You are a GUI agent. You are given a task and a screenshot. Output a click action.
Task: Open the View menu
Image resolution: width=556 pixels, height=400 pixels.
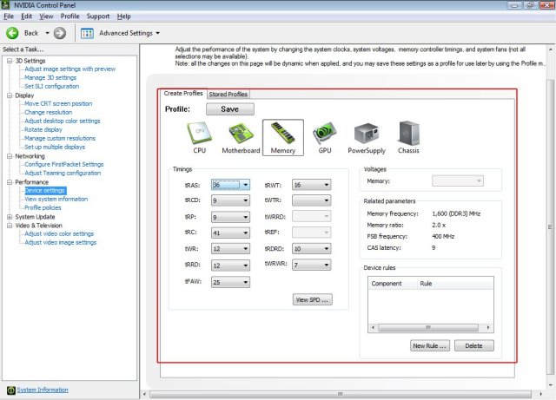coord(46,16)
